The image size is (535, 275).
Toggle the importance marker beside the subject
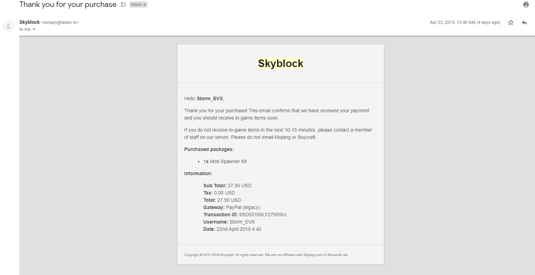pos(123,4)
